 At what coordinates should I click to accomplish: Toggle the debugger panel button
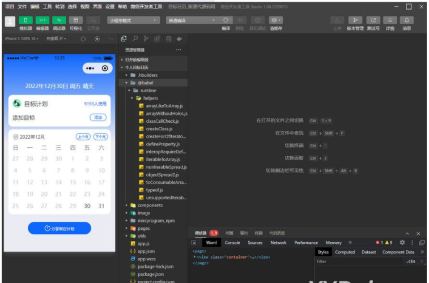(x=59, y=20)
